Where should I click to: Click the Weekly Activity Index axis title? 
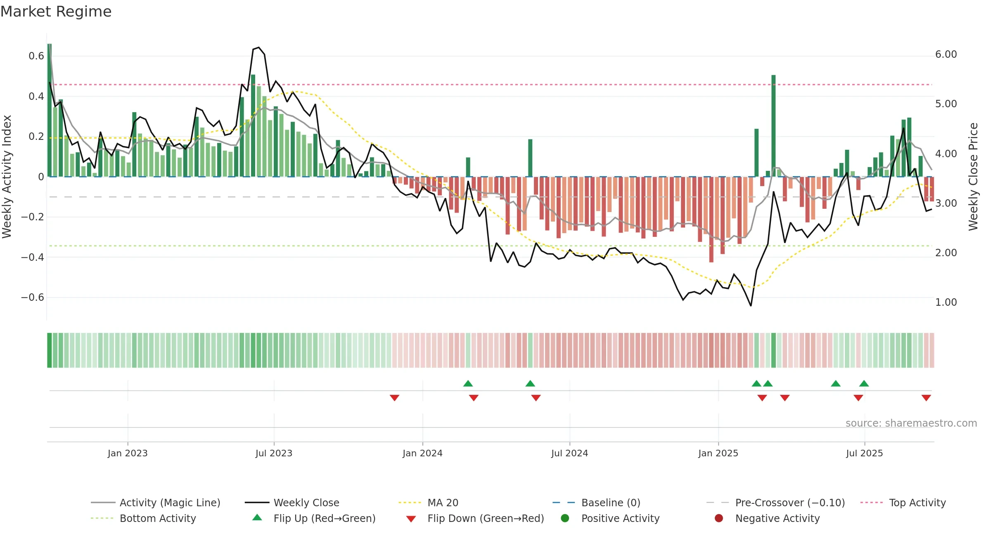7,177
